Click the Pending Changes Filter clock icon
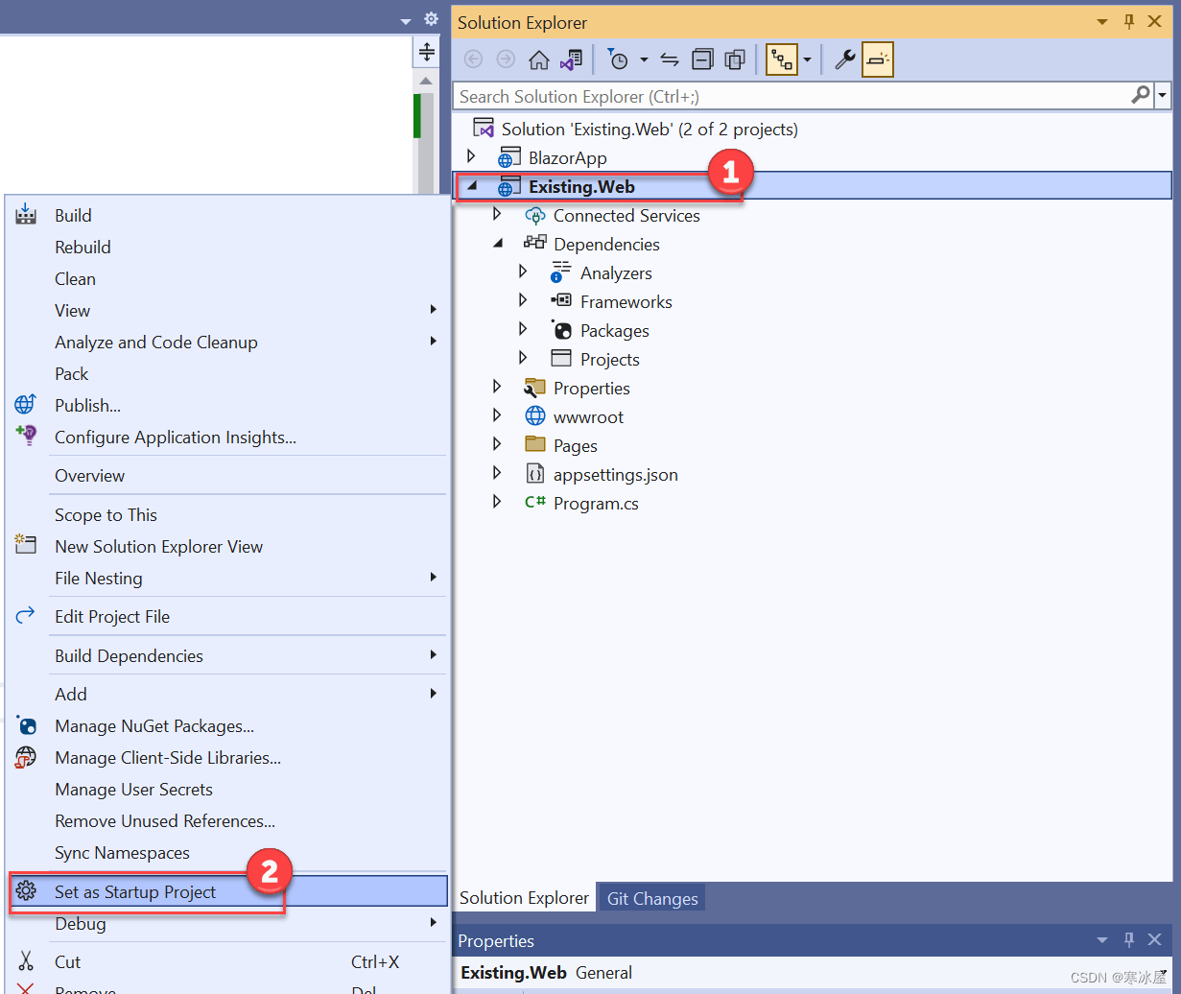Image resolution: width=1181 pixels, height=994 pixels. click(x=619, y=59)
